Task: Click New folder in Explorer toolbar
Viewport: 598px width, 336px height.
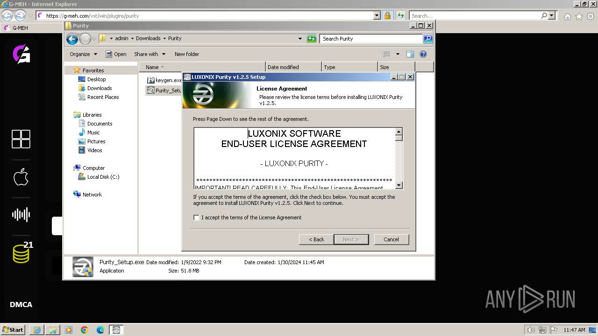Action: pyautogui.click(x=187, y=54)
